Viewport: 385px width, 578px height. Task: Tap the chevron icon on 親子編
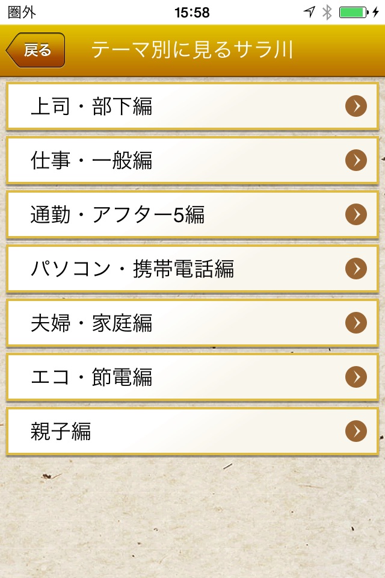pyautogui.click(x=356, y=431)
